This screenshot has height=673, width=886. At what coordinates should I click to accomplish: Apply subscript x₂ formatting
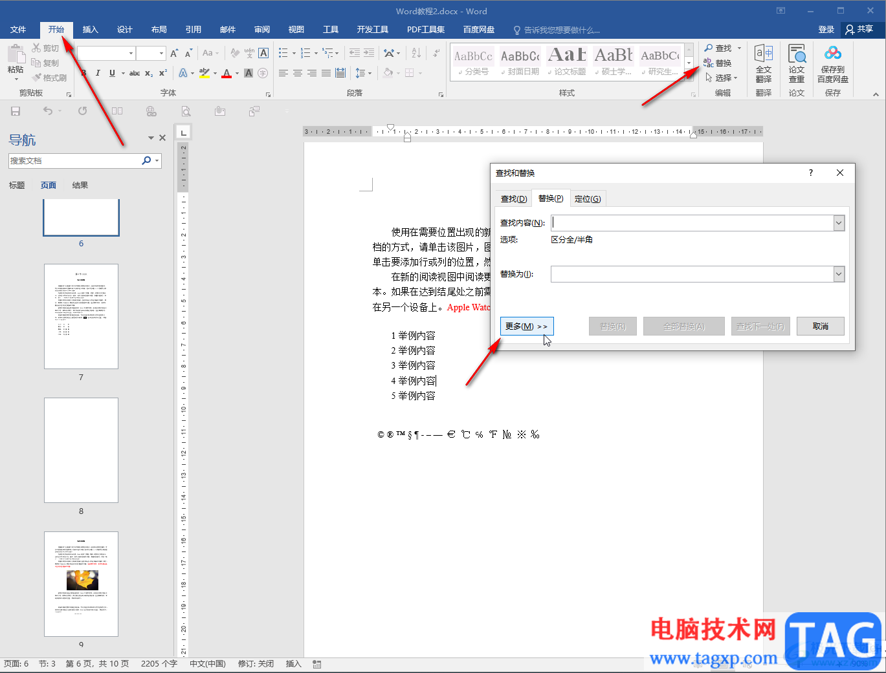[x=149, y=73]
